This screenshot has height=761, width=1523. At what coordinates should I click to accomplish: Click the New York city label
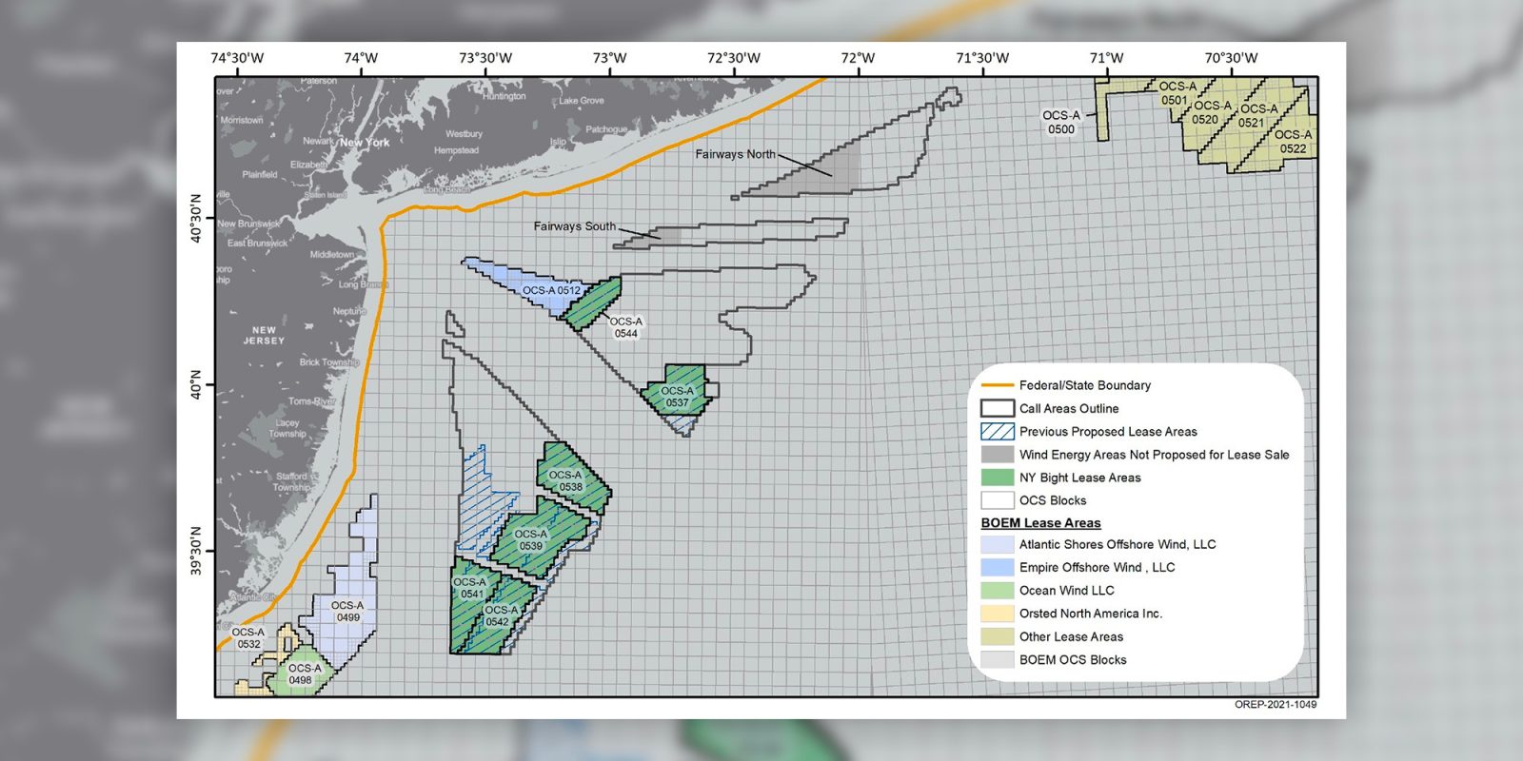365,142
